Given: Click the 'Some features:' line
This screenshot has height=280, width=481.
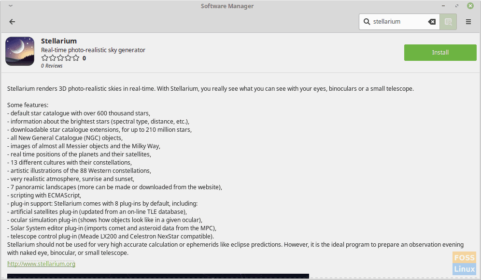Looking at the screenshot, I should click(28, 105).
